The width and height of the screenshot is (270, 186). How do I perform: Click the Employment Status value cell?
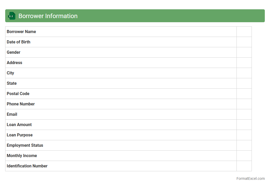[x=244, y=145]
